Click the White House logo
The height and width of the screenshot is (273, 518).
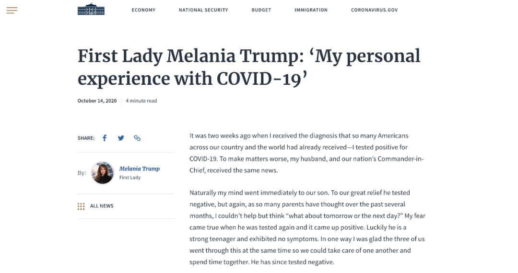coord(91,9)
